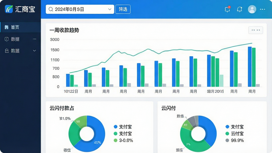Viewport: 272px width, 153px height.
Task: Click the 10122日 x-axis label
Action: pos(71,91)
